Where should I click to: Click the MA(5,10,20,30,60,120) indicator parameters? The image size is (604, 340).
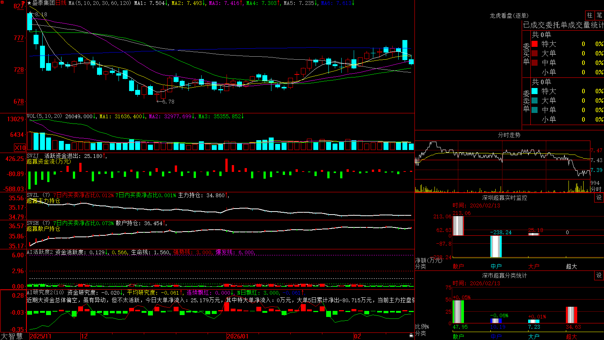[100, 3]
